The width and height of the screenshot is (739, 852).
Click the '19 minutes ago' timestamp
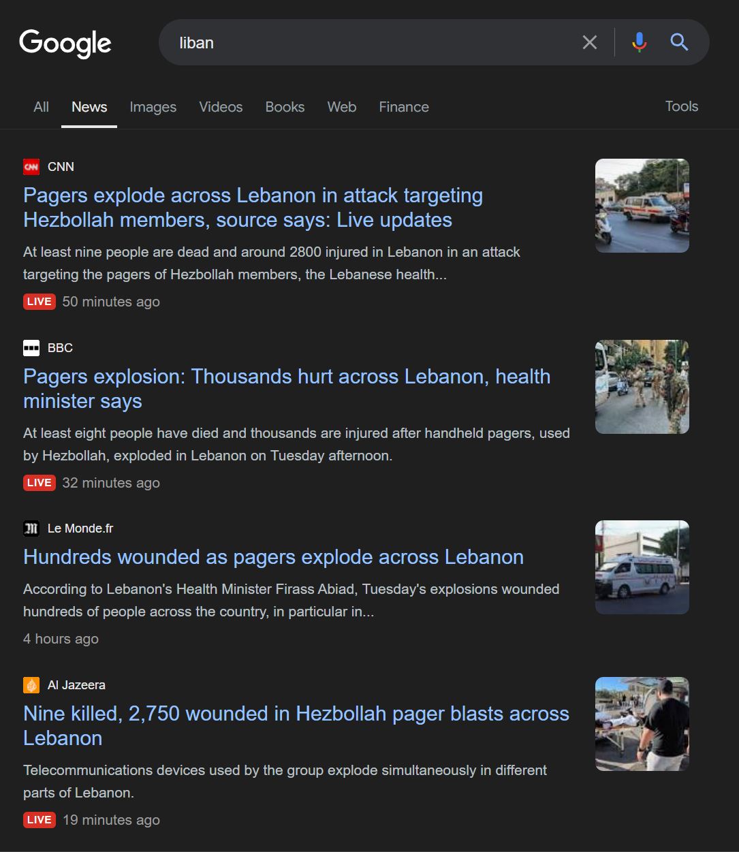[x=111, y=820]
